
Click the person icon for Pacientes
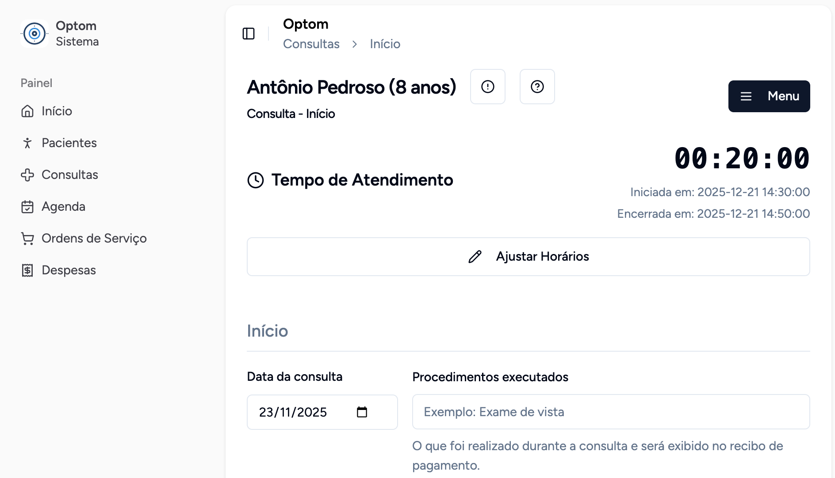click(27, 143)
